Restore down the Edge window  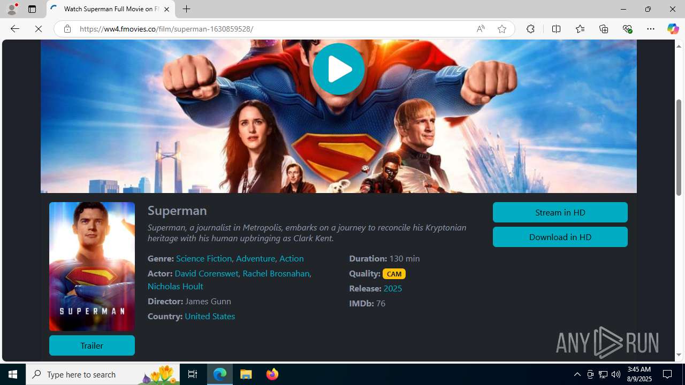[648, 9]
